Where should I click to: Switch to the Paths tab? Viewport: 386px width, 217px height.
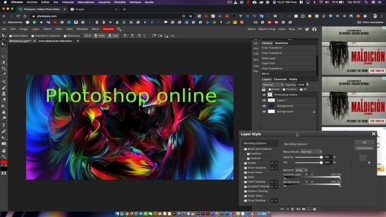tap(293, 79)
